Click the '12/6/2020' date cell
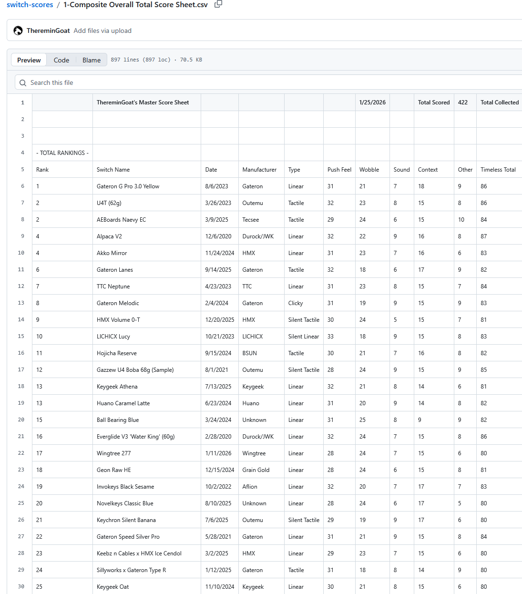The image size is (522, 594). click(x=220, y=236)
